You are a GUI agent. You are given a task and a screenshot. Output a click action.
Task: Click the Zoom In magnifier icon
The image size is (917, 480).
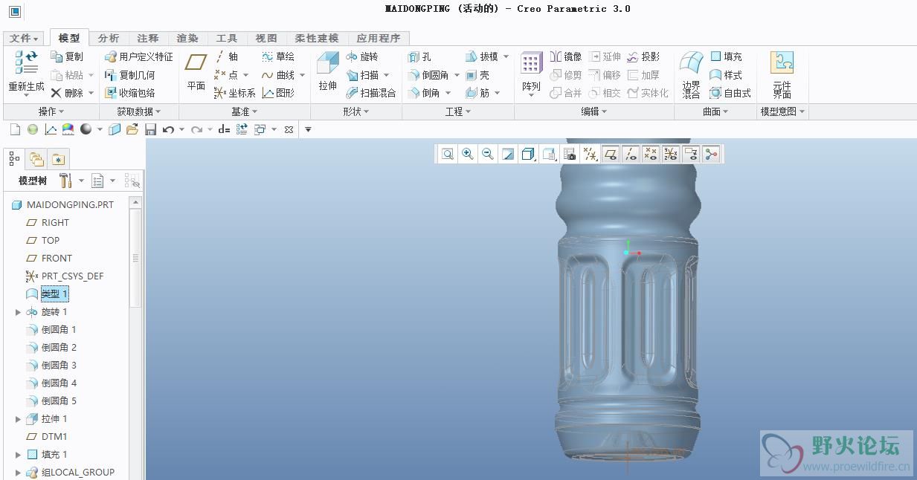[x=468, y=154]
